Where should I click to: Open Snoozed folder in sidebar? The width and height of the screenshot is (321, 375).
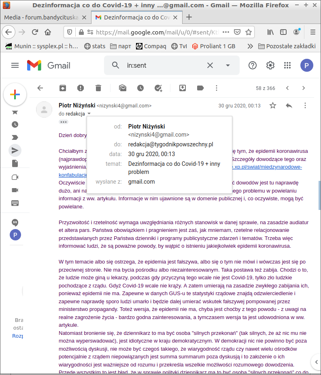tap(15, 124)
